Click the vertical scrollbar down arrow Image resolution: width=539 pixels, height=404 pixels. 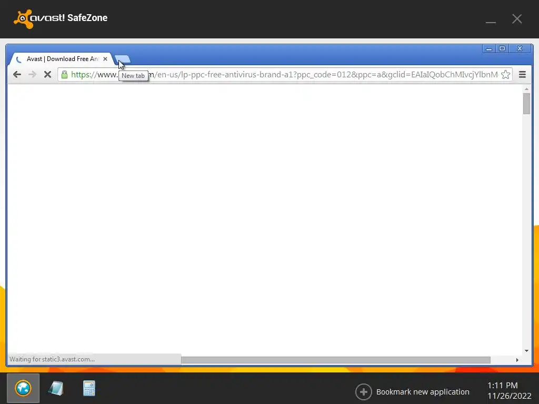pyautogui.click(x=526, y=351)
